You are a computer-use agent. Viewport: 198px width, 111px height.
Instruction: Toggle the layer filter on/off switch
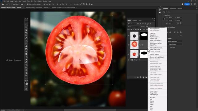click(x=150, y=23)
